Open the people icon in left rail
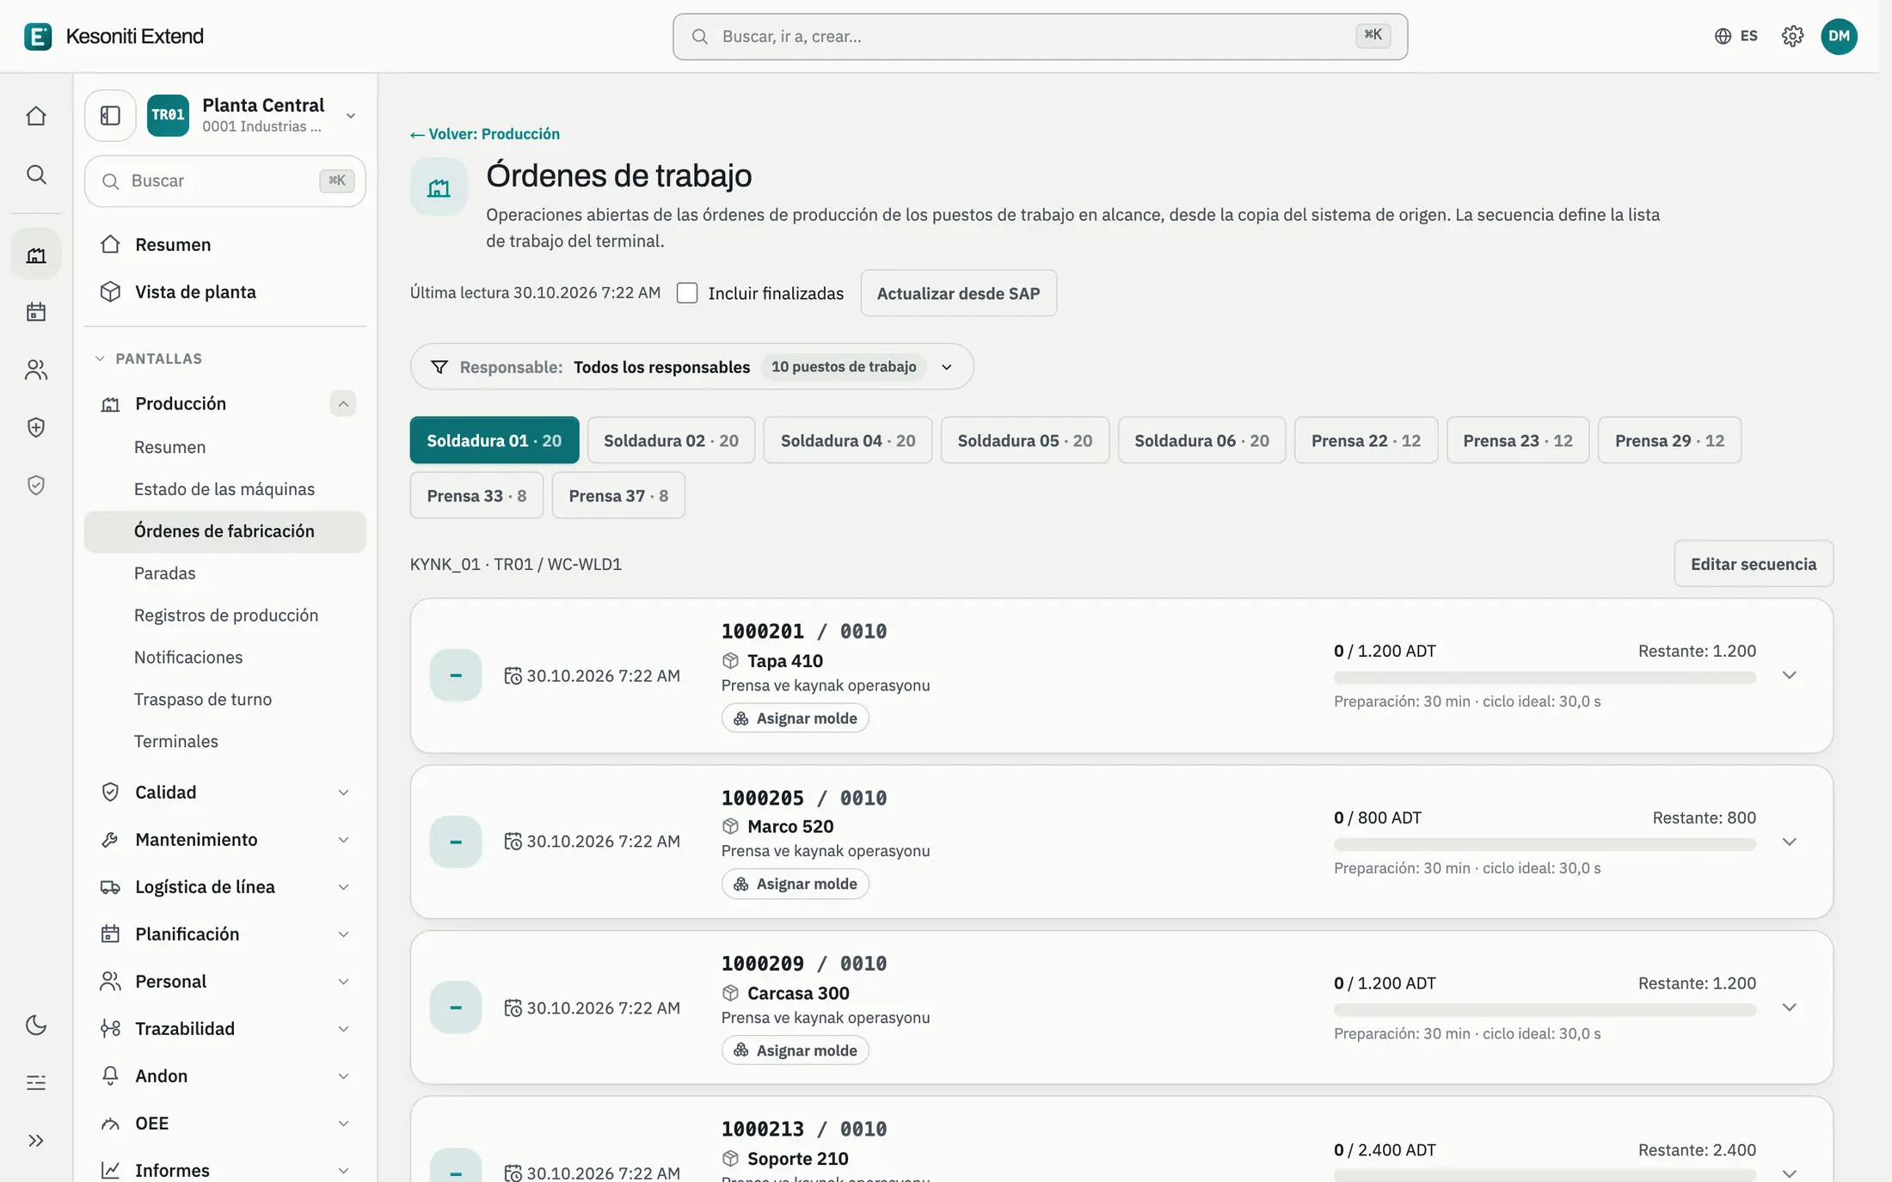Screen dimensions: 1892x1182 (36, 370)
